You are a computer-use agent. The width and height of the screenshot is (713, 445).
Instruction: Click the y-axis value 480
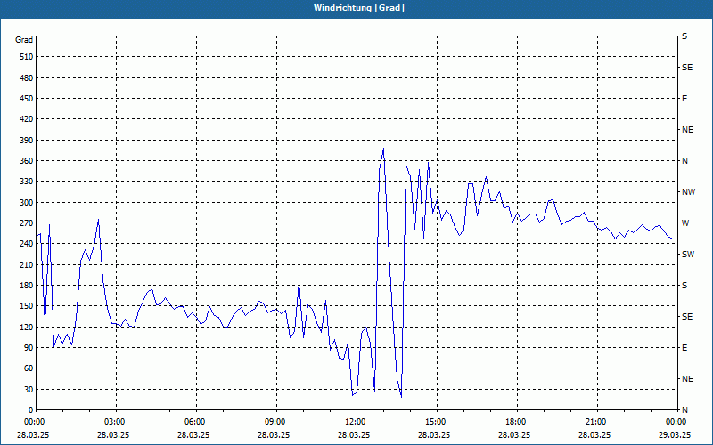click(x=27, y=78)
